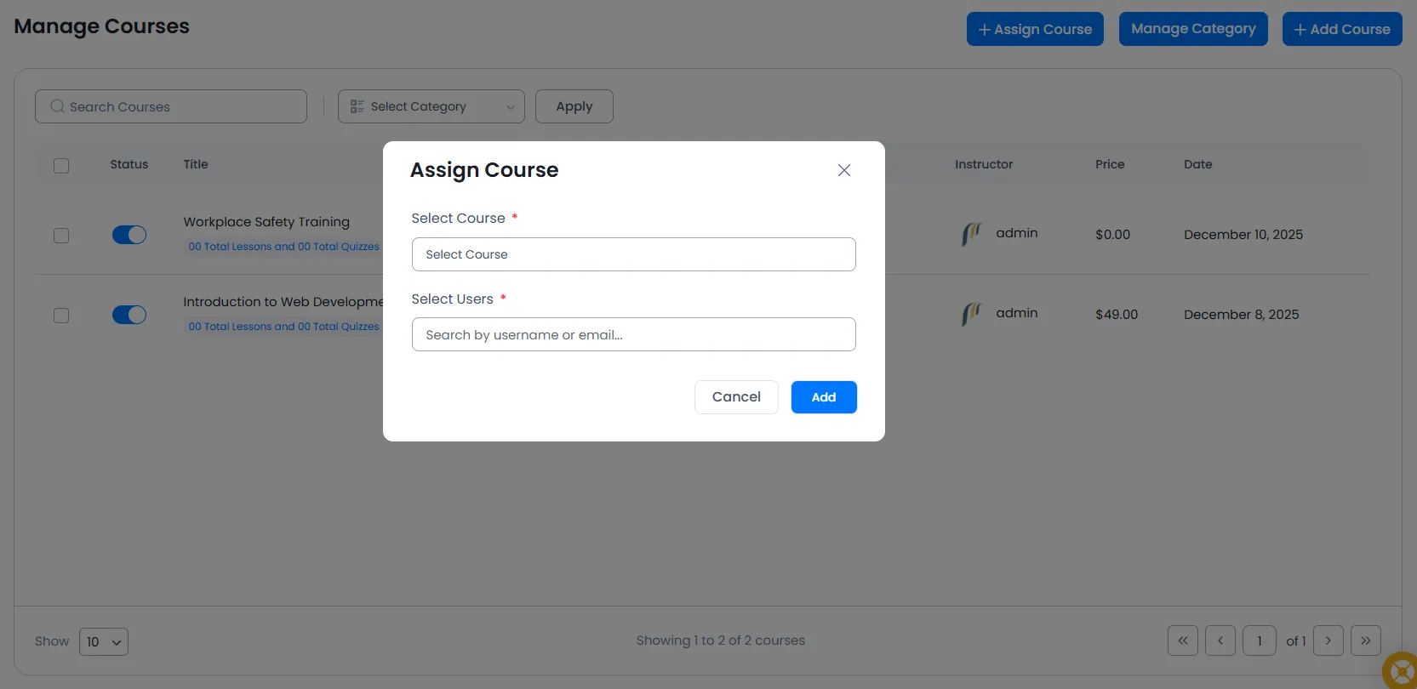Go to previous page with left chevron
1417x689 pixels.
(x=1220, y=641)
